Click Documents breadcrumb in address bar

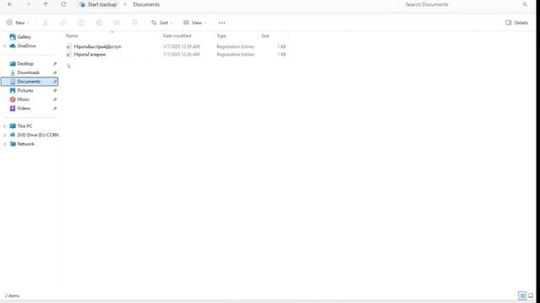[146, 4]
